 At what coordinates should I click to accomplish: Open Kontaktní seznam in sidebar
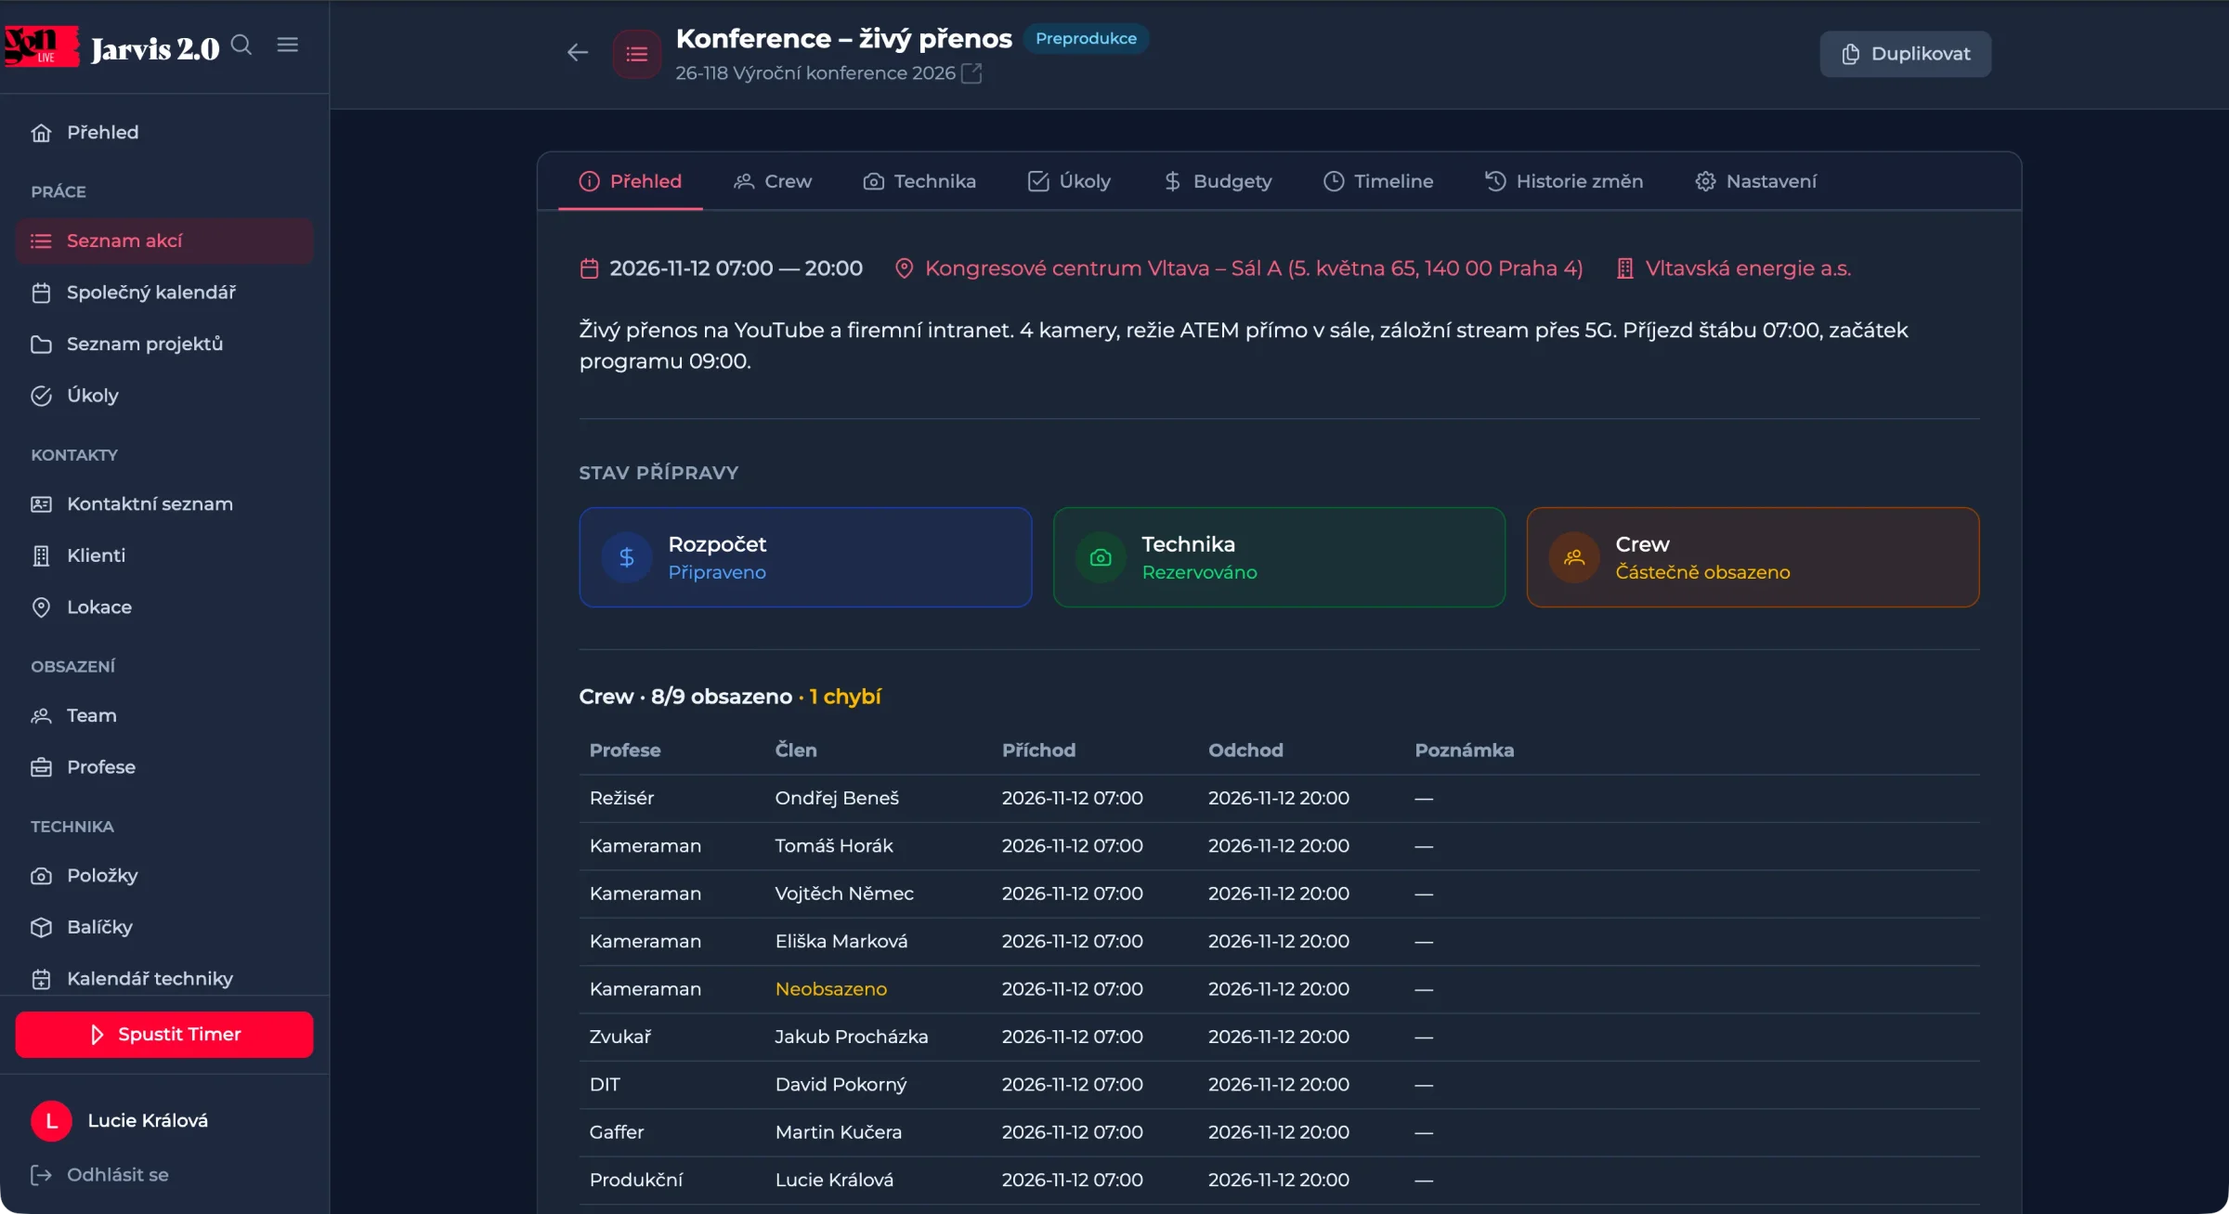164,504
